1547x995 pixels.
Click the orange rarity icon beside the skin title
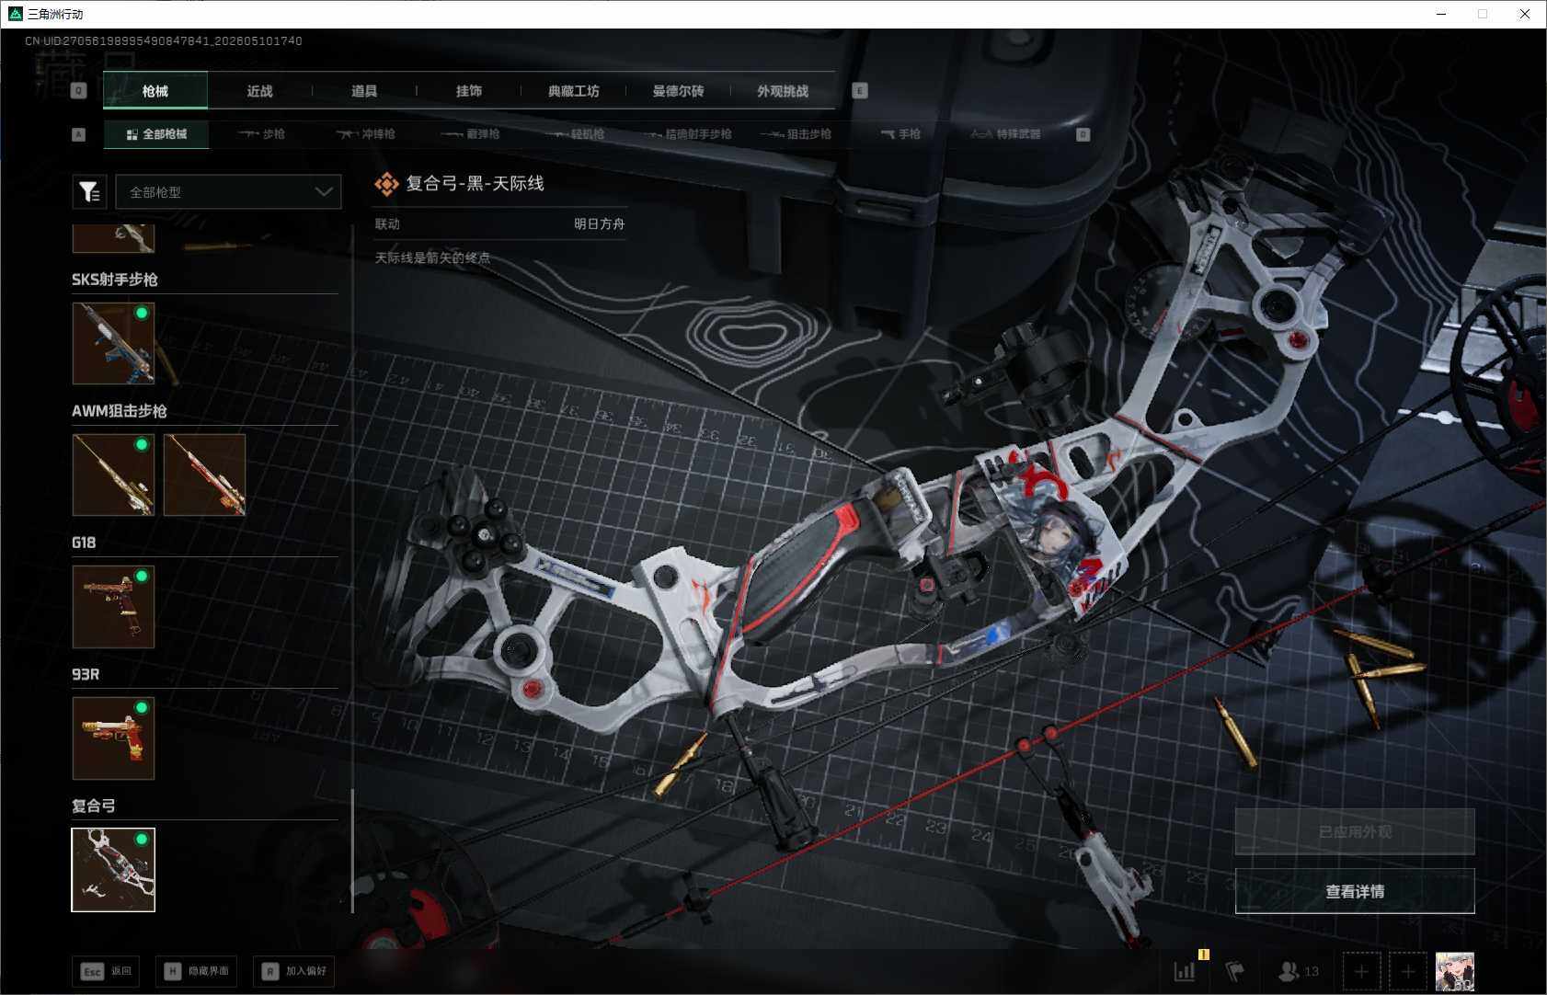point(386,184)
